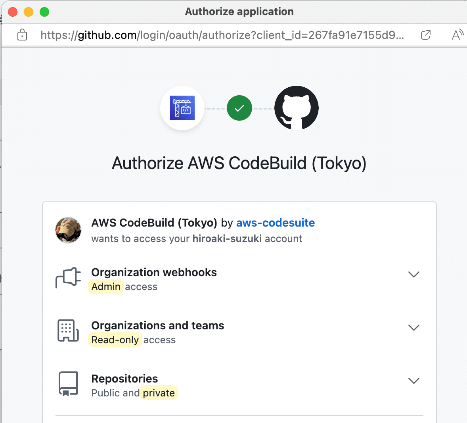Click the private repositories highlight
467x423 pixels.
[159, 393]
